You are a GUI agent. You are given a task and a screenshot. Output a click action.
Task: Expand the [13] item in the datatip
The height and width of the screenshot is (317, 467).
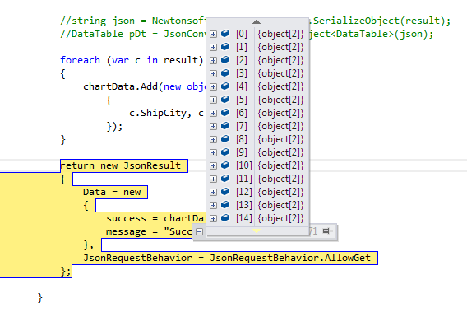pos(213,205)
